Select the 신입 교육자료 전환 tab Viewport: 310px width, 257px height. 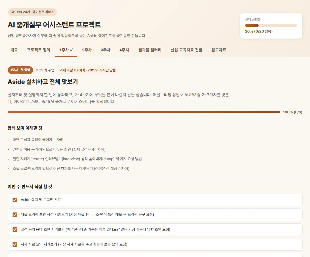[187, 50]
